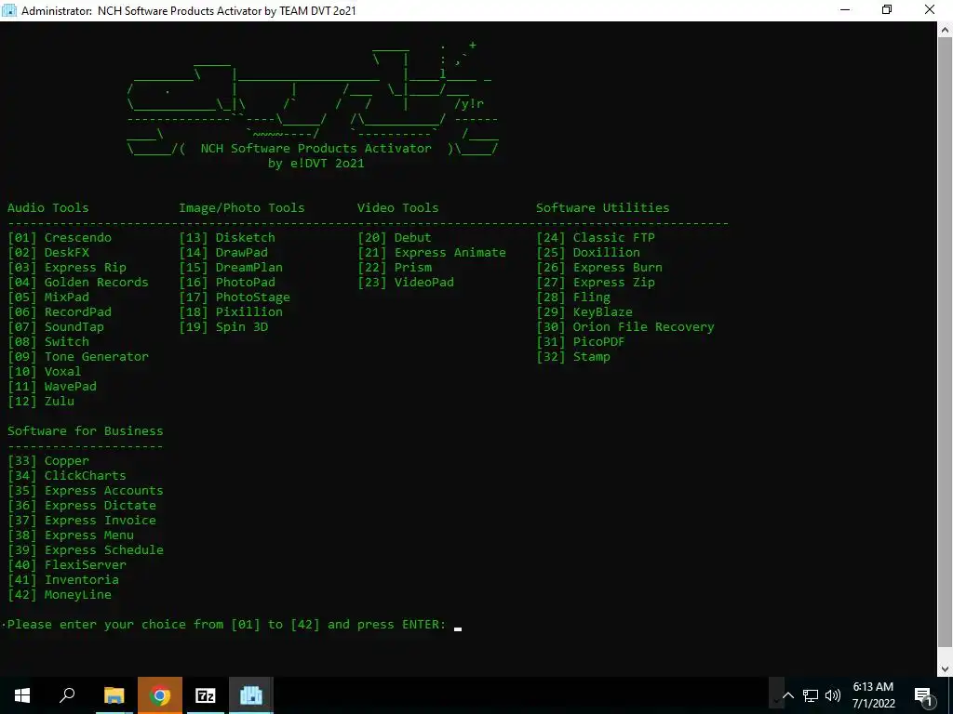953x714 pixels.
Task: Click the '[34] ClickCharts' entry
Action: click(67, 476)
